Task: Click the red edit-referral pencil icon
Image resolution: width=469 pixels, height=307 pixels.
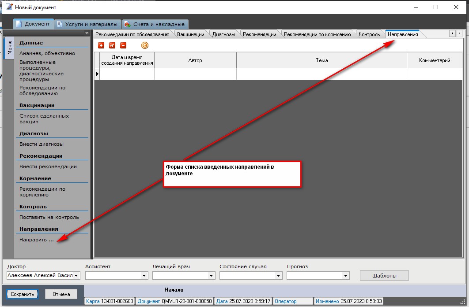Action: click(112, 45)
